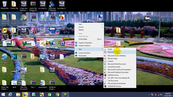Image resolution: width=173 pixels, height=97 pixels.
Task: Launch Internet Explorer from the taskbar
Action: click(10, 95)
